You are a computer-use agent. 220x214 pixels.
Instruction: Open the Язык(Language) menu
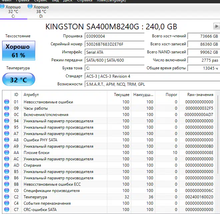(111, 1)
